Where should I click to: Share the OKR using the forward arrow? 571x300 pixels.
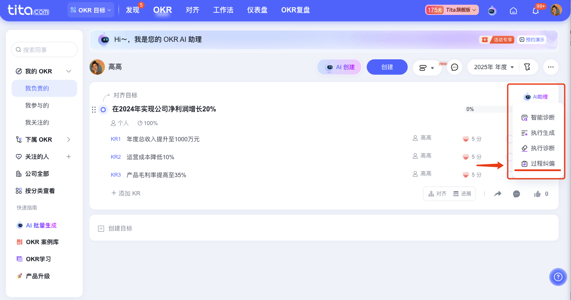pos(497,194)
